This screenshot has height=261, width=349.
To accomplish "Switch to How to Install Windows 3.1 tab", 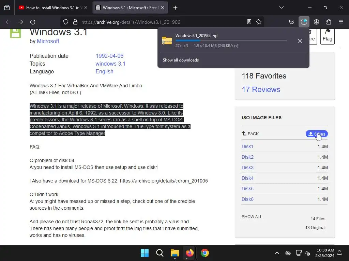I will tap(53, 7).
